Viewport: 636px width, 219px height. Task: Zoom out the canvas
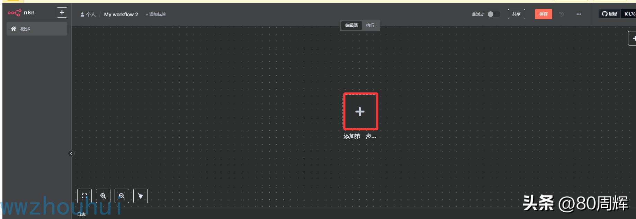click(122, 196)
